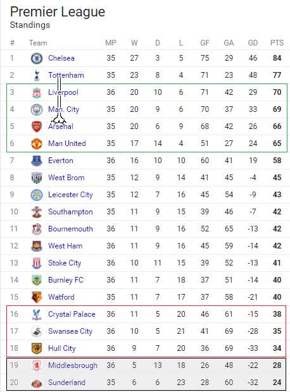Image resolution: width=290 pixels, height=392 pixels.
Task: Click the GD column header
Action: [253, 43]
